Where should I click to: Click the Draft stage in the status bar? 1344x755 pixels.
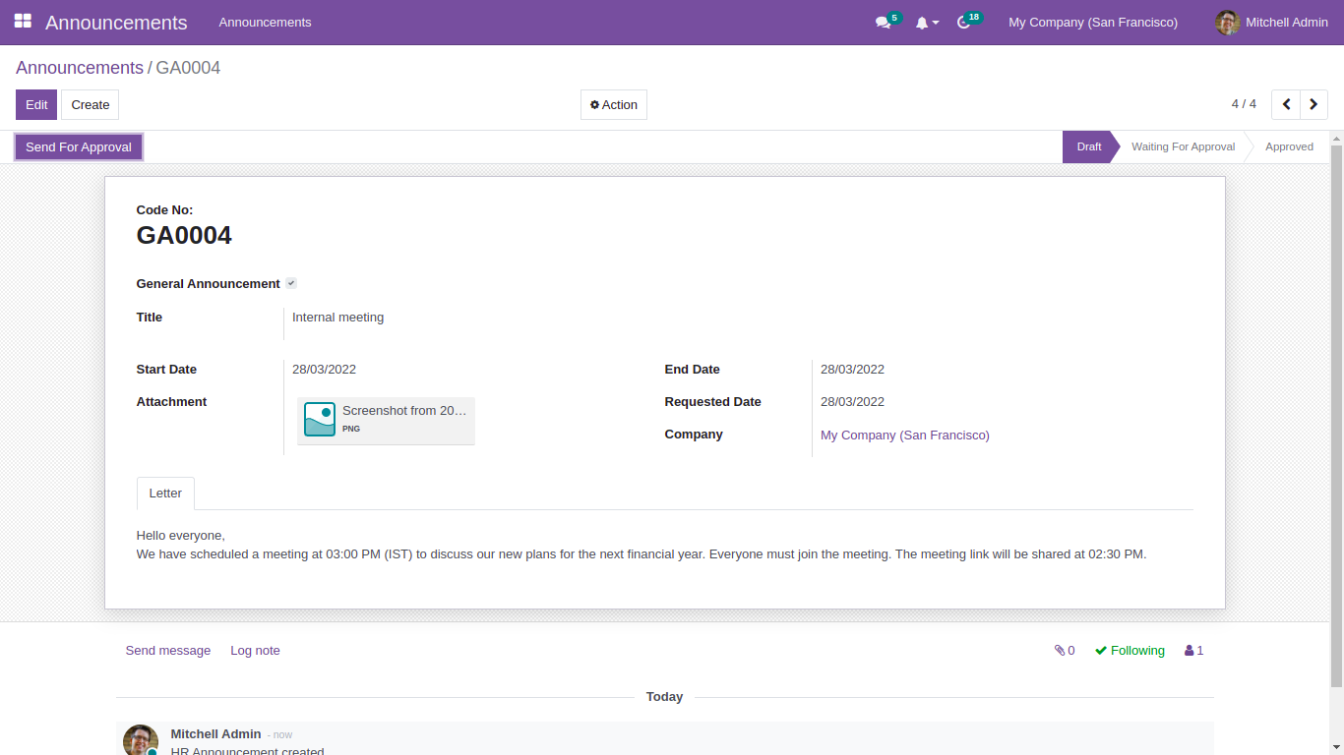1088,146
